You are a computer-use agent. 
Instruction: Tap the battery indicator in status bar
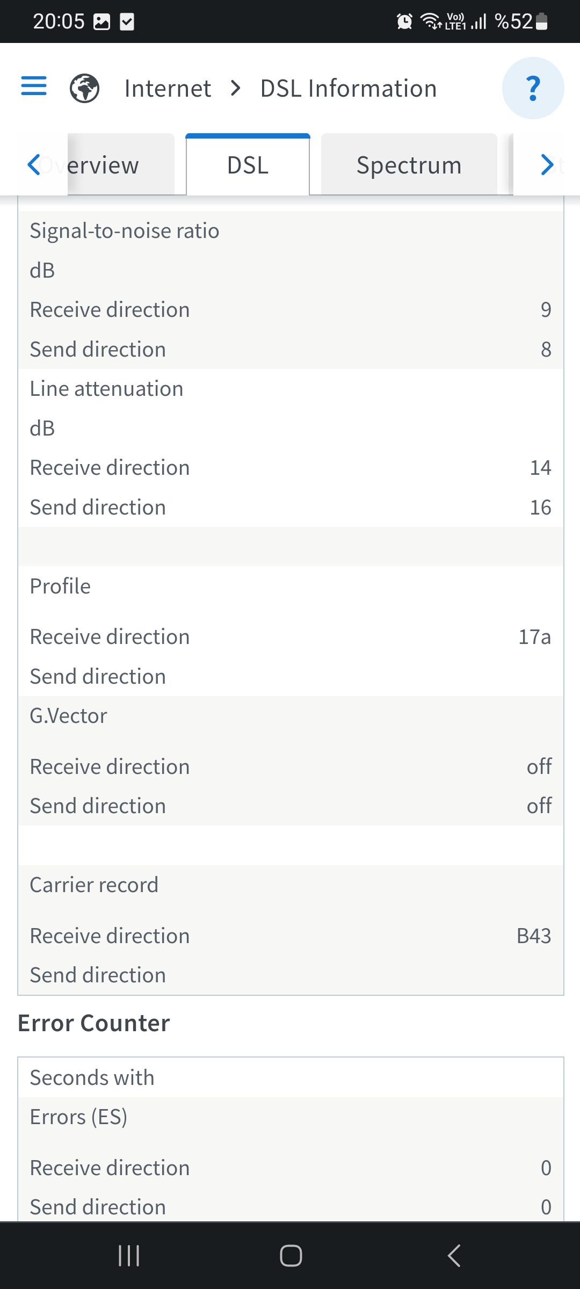pyautogui.click(x=542, y=21)
